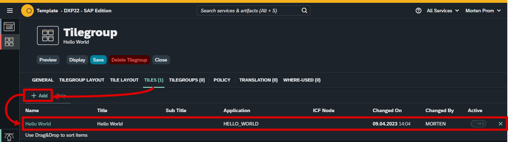Open the help question mark icon
This screenshot has width=508, height=142.
click(419, 11)
